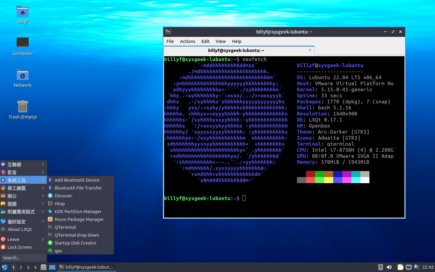Click Lock Screen in the start menu
This screenshot has height=272, width=435.
[x=23, y=247]
